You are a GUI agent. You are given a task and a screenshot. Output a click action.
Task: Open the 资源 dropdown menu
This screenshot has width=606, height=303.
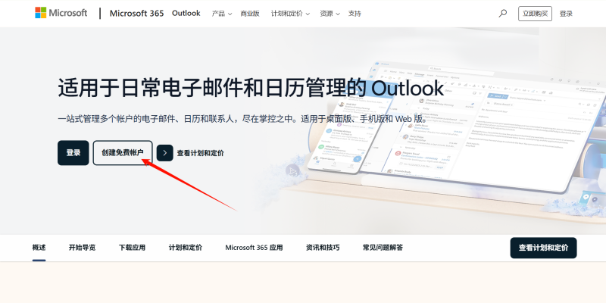(330, 14)
